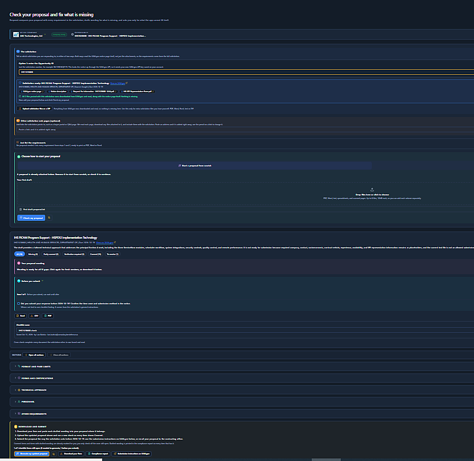The height and width of the screenshot is (461, 474).
Task: Click the Personnel people icon
Action: tap(19, 401)
